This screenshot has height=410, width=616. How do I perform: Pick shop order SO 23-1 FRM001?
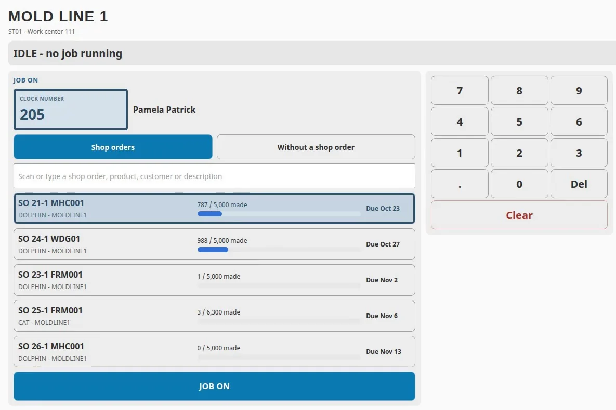click(x=214, y=280)
